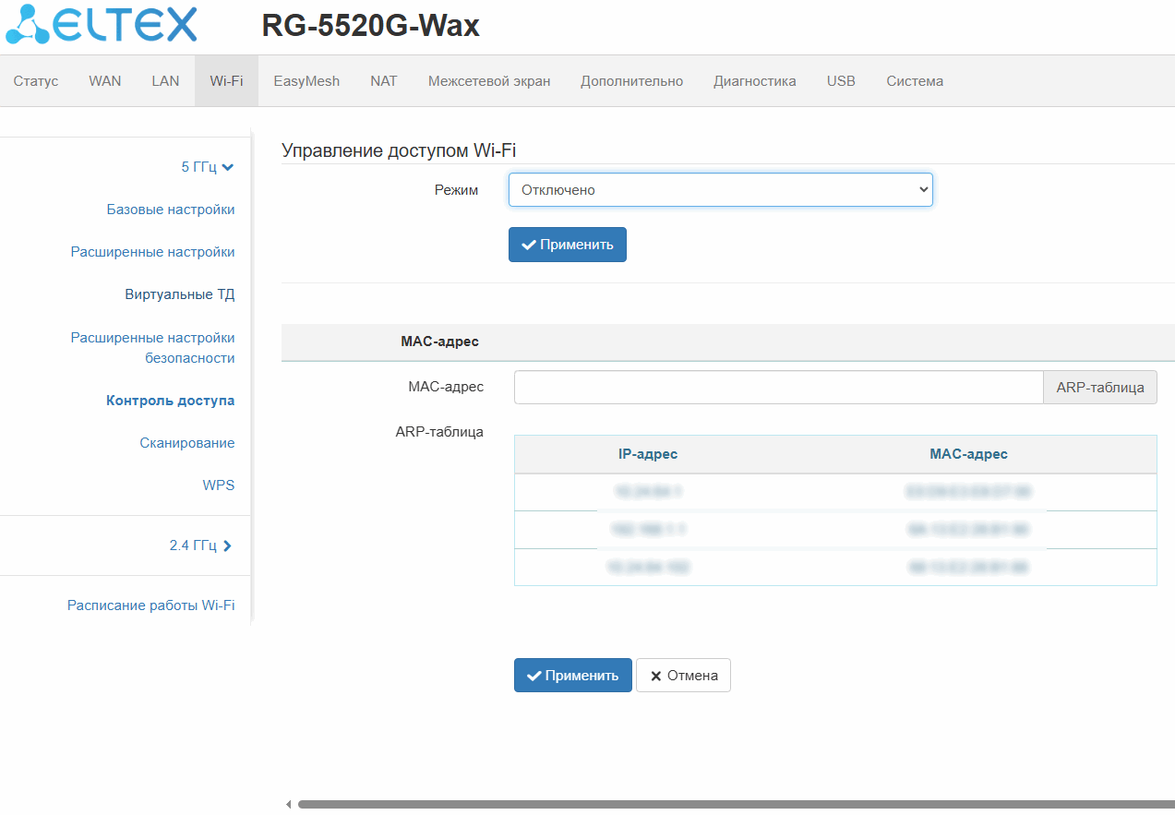Open the Режим dropdown
Image resolution: width=1175 pixels, height=815 pixels.
pos(720,189)
